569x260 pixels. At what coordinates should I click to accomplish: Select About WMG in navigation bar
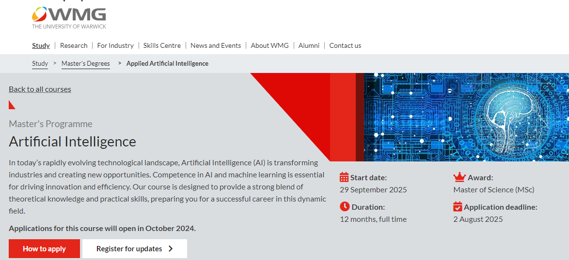click(269, 45)
